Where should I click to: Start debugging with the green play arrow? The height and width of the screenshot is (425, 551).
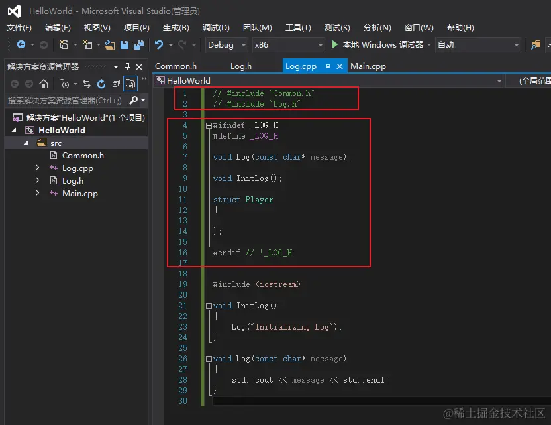pyautogui.click(x=334, y=44)
